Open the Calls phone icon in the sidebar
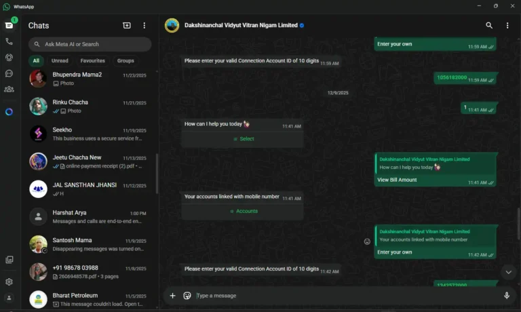The image size is (521, 312). 9,41
